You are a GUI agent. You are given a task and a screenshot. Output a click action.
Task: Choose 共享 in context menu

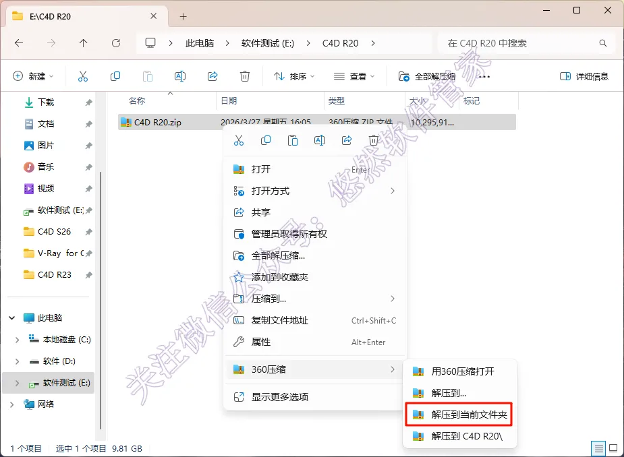tap(315, 212)
